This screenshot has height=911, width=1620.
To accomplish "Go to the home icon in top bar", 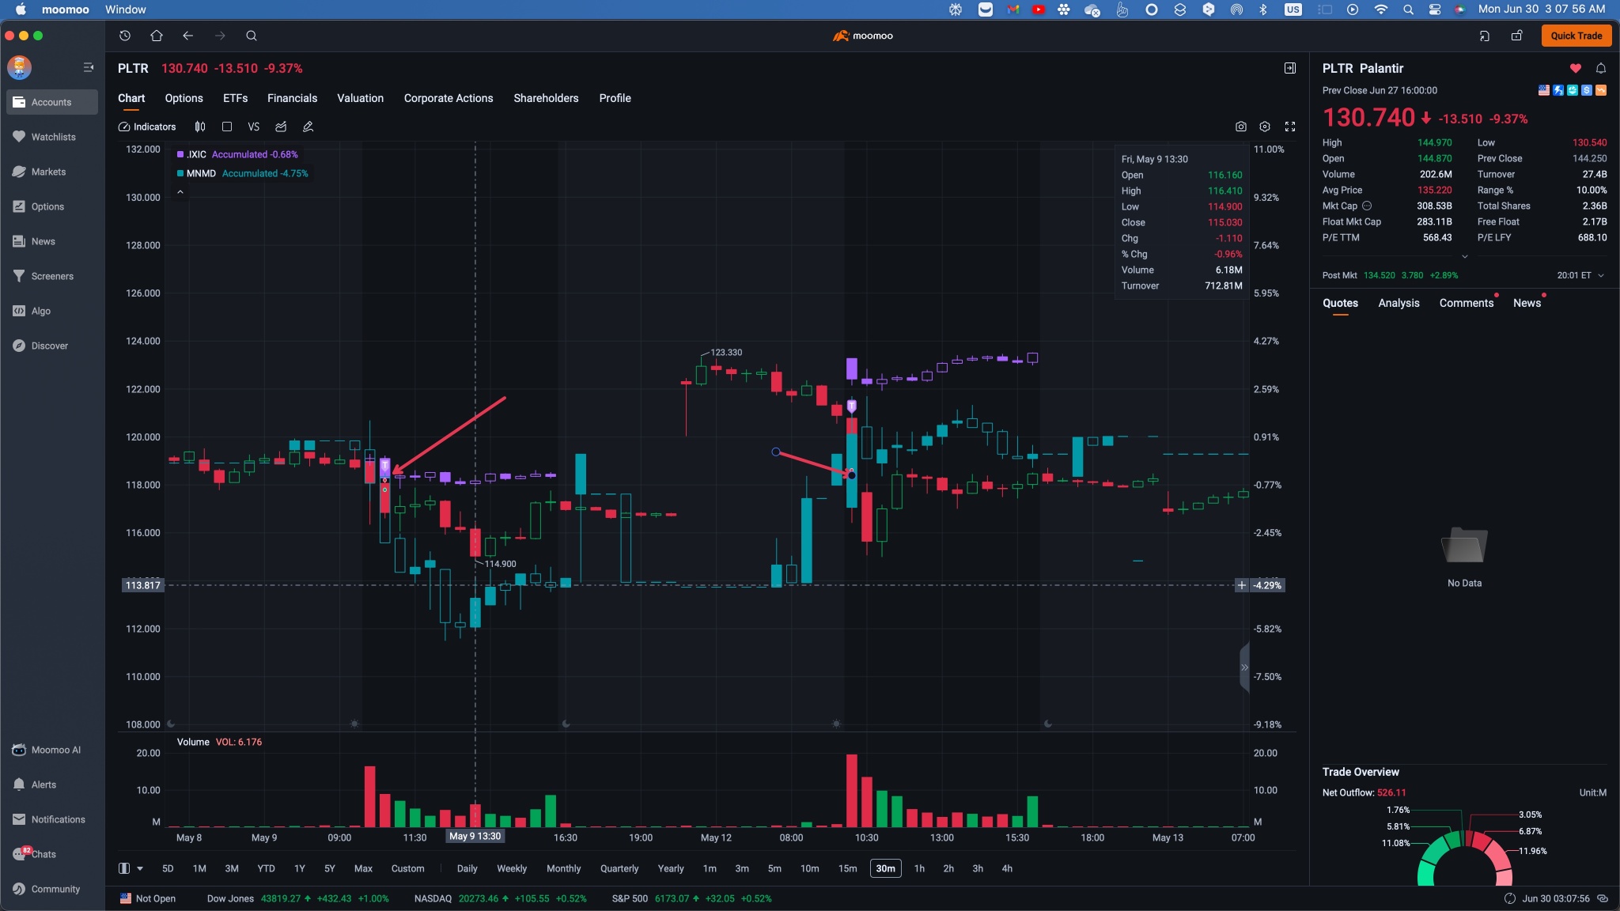I will 157,36.
